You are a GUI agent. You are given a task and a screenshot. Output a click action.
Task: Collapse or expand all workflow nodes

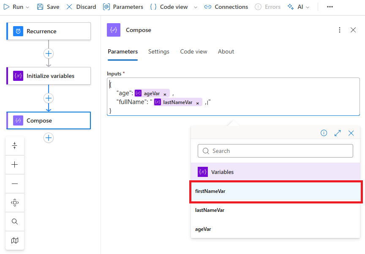pyautogui.click(x=15, y=146)
